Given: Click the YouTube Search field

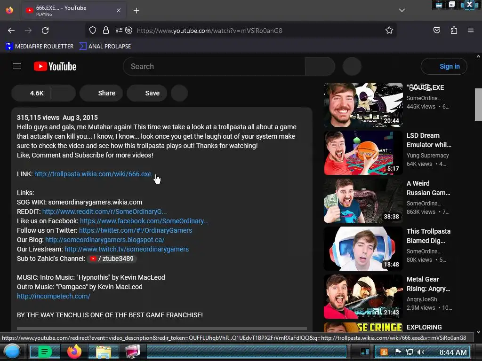Looking at the screenshot, I should [214, 66].
